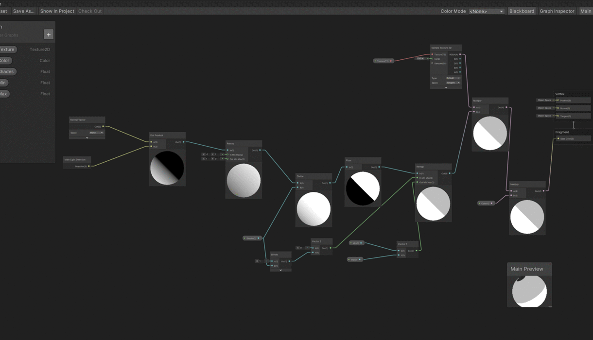
Task: Open the Normal Vector Space dropdown
Action: (96, 133)
